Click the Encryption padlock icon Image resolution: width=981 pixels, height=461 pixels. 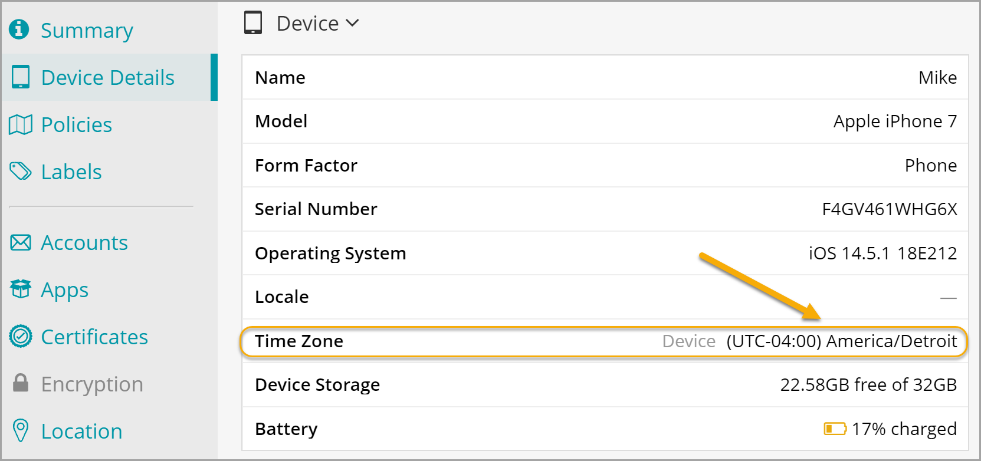21,383
